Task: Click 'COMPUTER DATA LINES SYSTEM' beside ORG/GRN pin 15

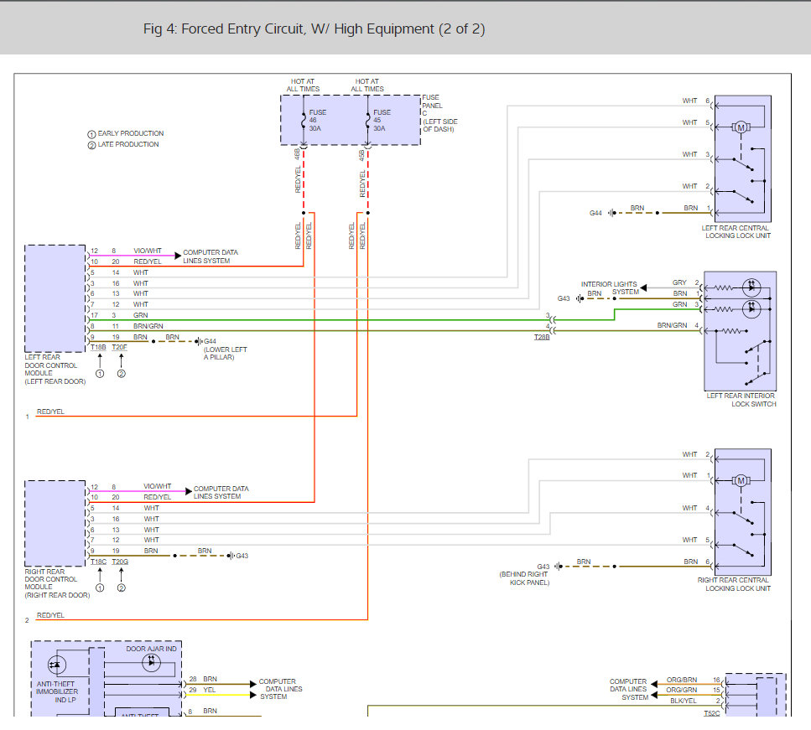Action: coord(628,689)
